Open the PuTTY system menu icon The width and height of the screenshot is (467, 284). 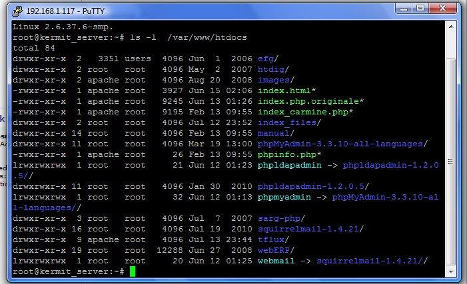point(11,10)
